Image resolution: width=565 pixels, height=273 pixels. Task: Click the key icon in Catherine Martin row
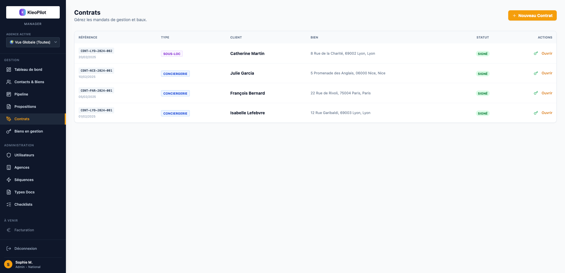(536, 53)
